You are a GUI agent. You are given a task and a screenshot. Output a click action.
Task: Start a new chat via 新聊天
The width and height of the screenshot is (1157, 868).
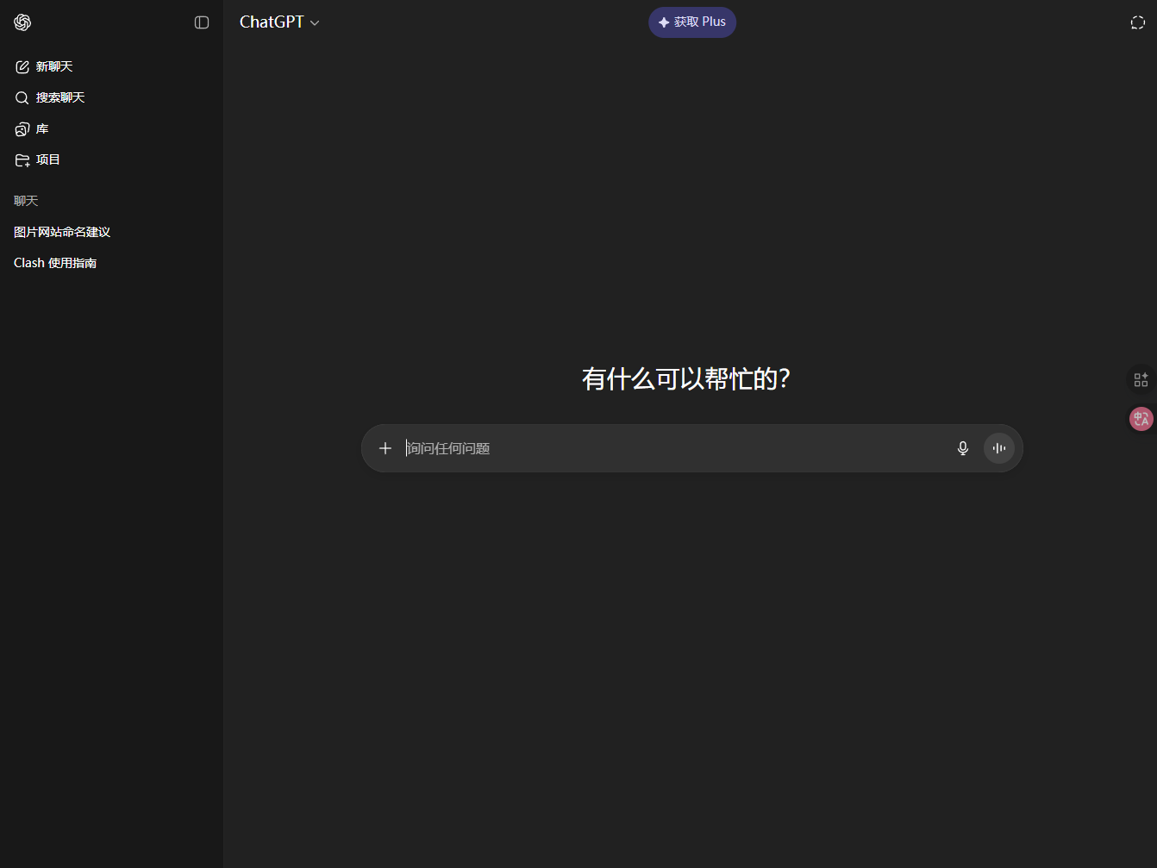click(53, 66)
